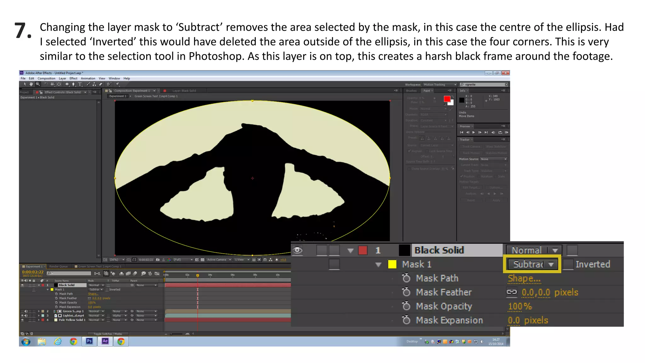Switch to the Render Queue tab

pyautogui.click(x=59, y=266)
